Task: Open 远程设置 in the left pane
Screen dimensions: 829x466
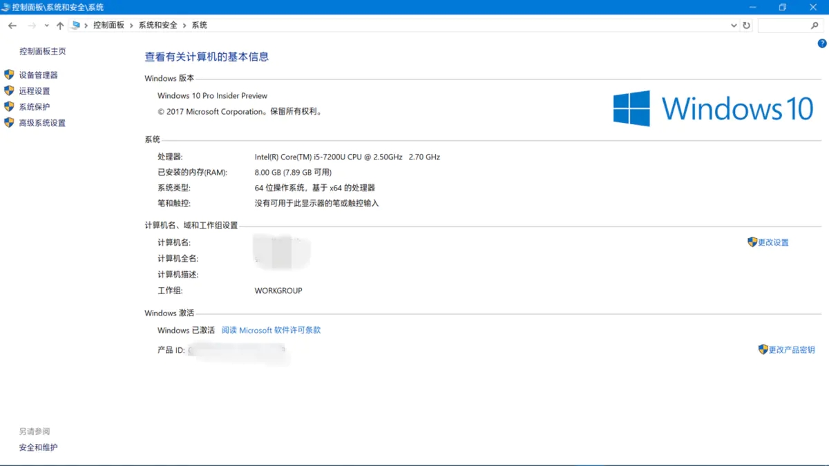Action: coord(35,91)
